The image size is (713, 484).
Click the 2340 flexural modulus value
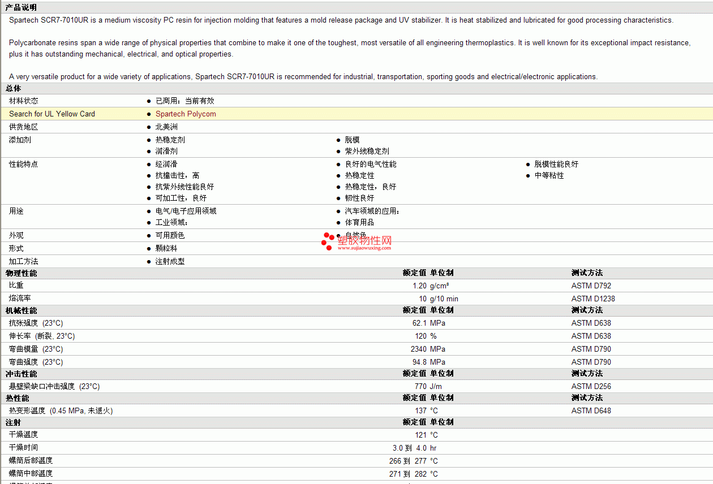419,349
